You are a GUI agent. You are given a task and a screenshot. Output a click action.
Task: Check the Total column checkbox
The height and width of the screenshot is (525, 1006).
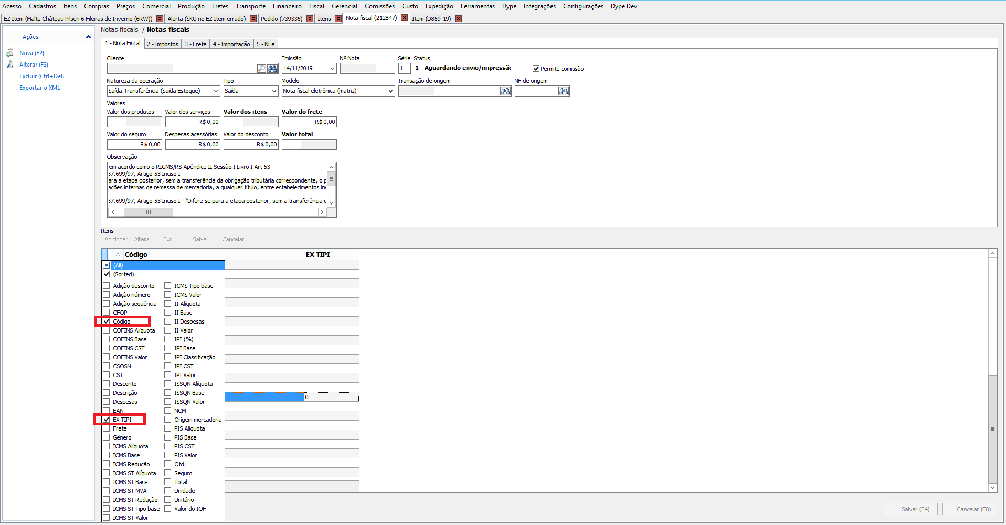[168, 482]
